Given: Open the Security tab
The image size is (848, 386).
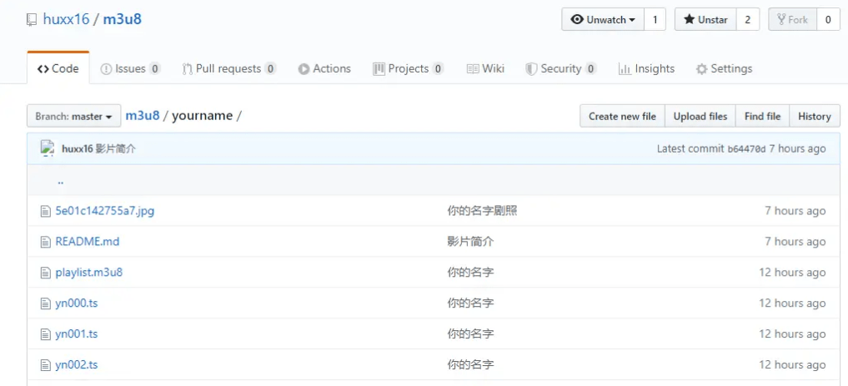Looking at the screenshot, I should point(561,68).
